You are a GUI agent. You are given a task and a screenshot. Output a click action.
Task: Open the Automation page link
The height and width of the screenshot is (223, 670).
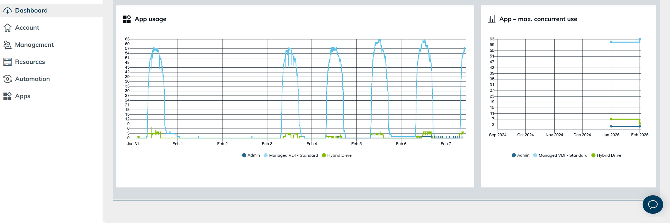click(32, 79)
